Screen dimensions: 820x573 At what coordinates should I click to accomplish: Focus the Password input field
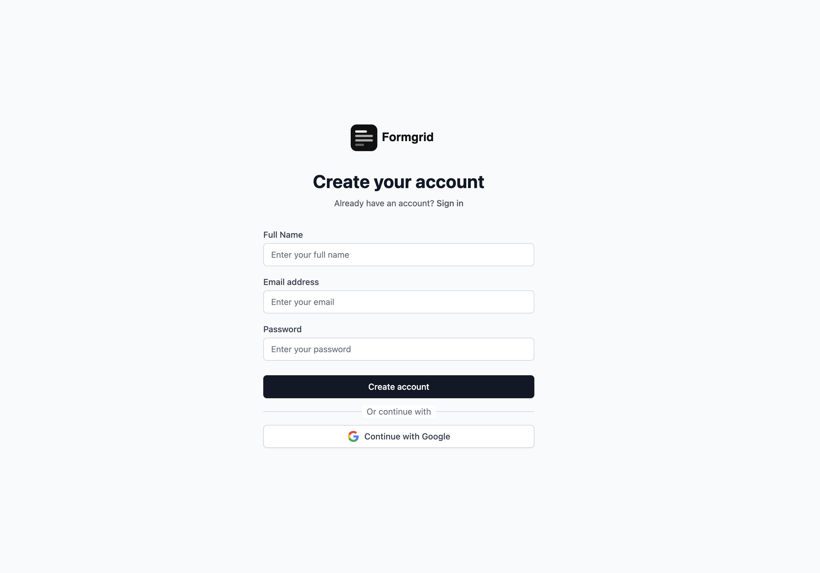[x=399, y=349]
